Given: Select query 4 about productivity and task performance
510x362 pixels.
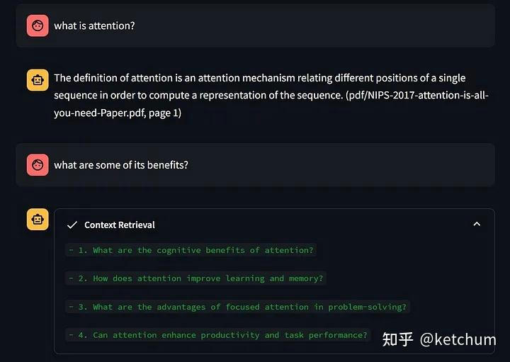Looking at the screenshot, I should click(x=217, y=335).
